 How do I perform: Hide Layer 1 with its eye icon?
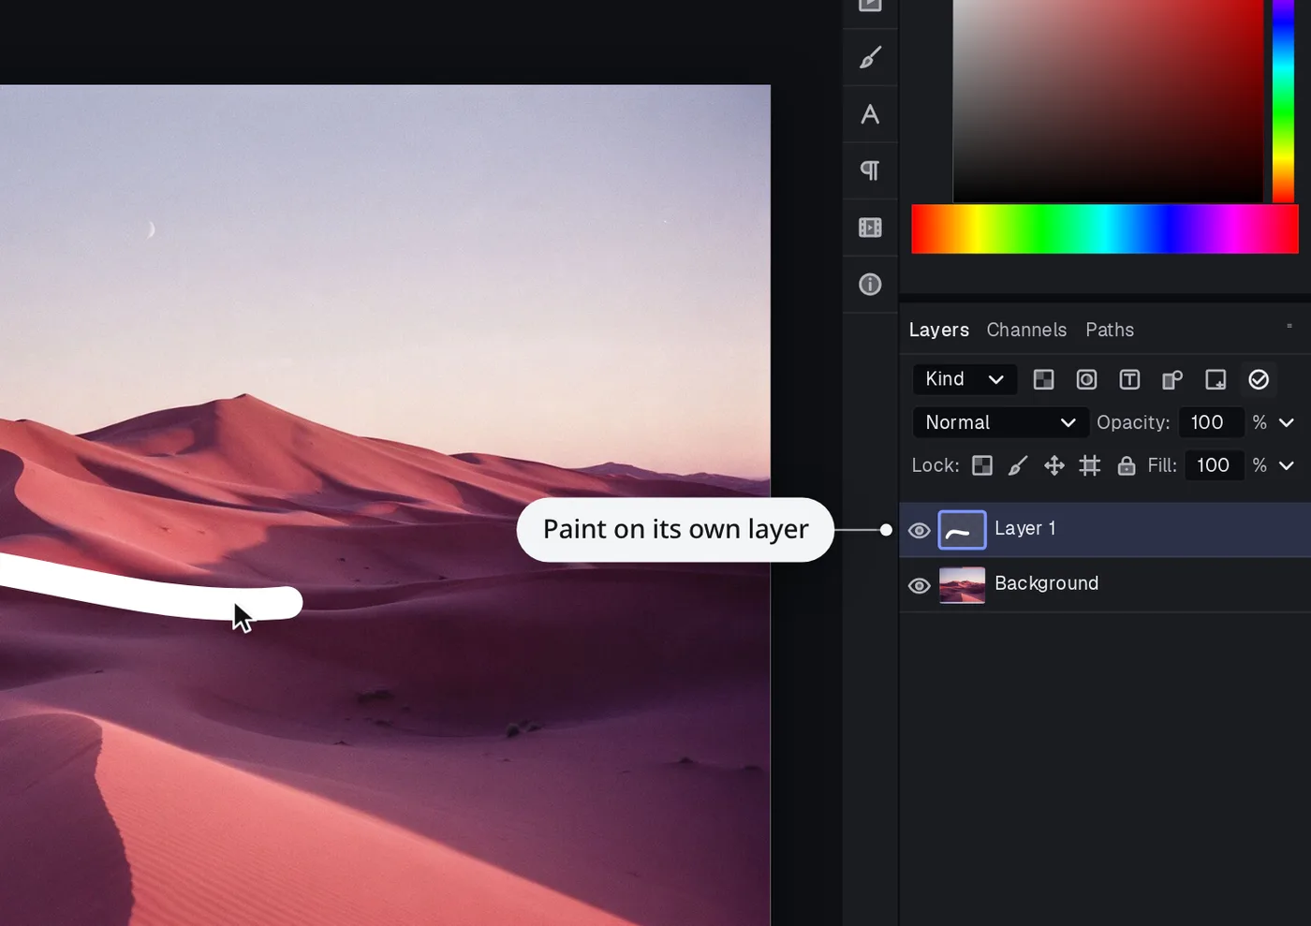pyautogui.click(x=919, y=530)
